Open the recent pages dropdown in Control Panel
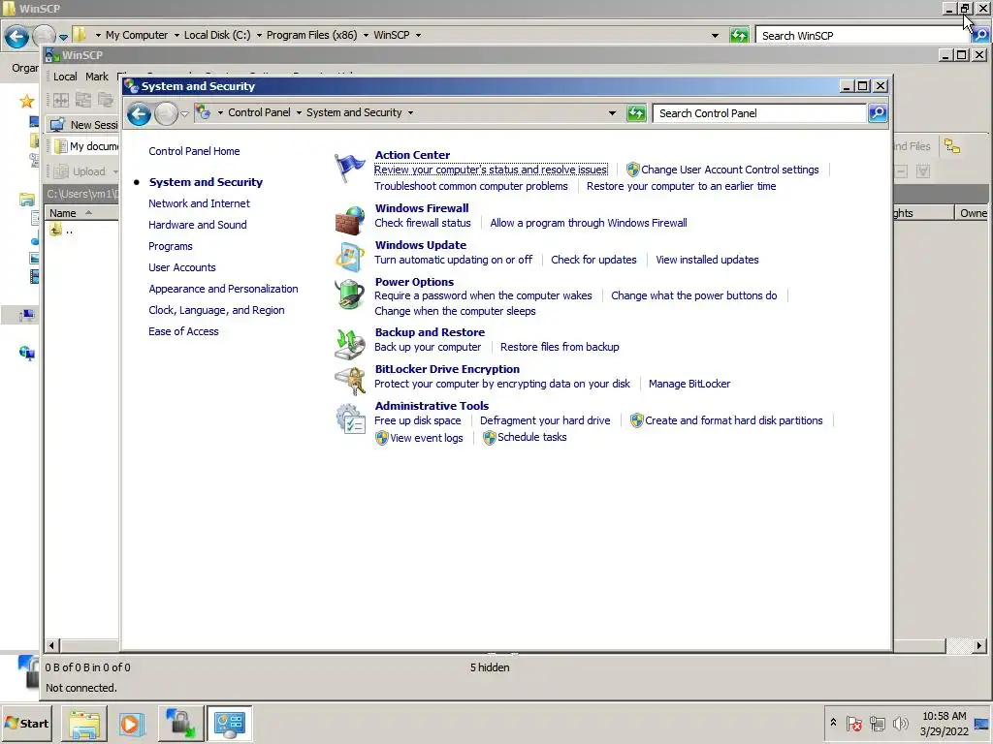Viewport: 993px width, 744px height. point(184,114)
